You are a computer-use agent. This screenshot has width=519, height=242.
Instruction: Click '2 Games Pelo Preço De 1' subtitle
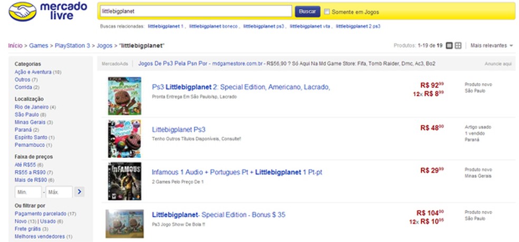point(178,181)
